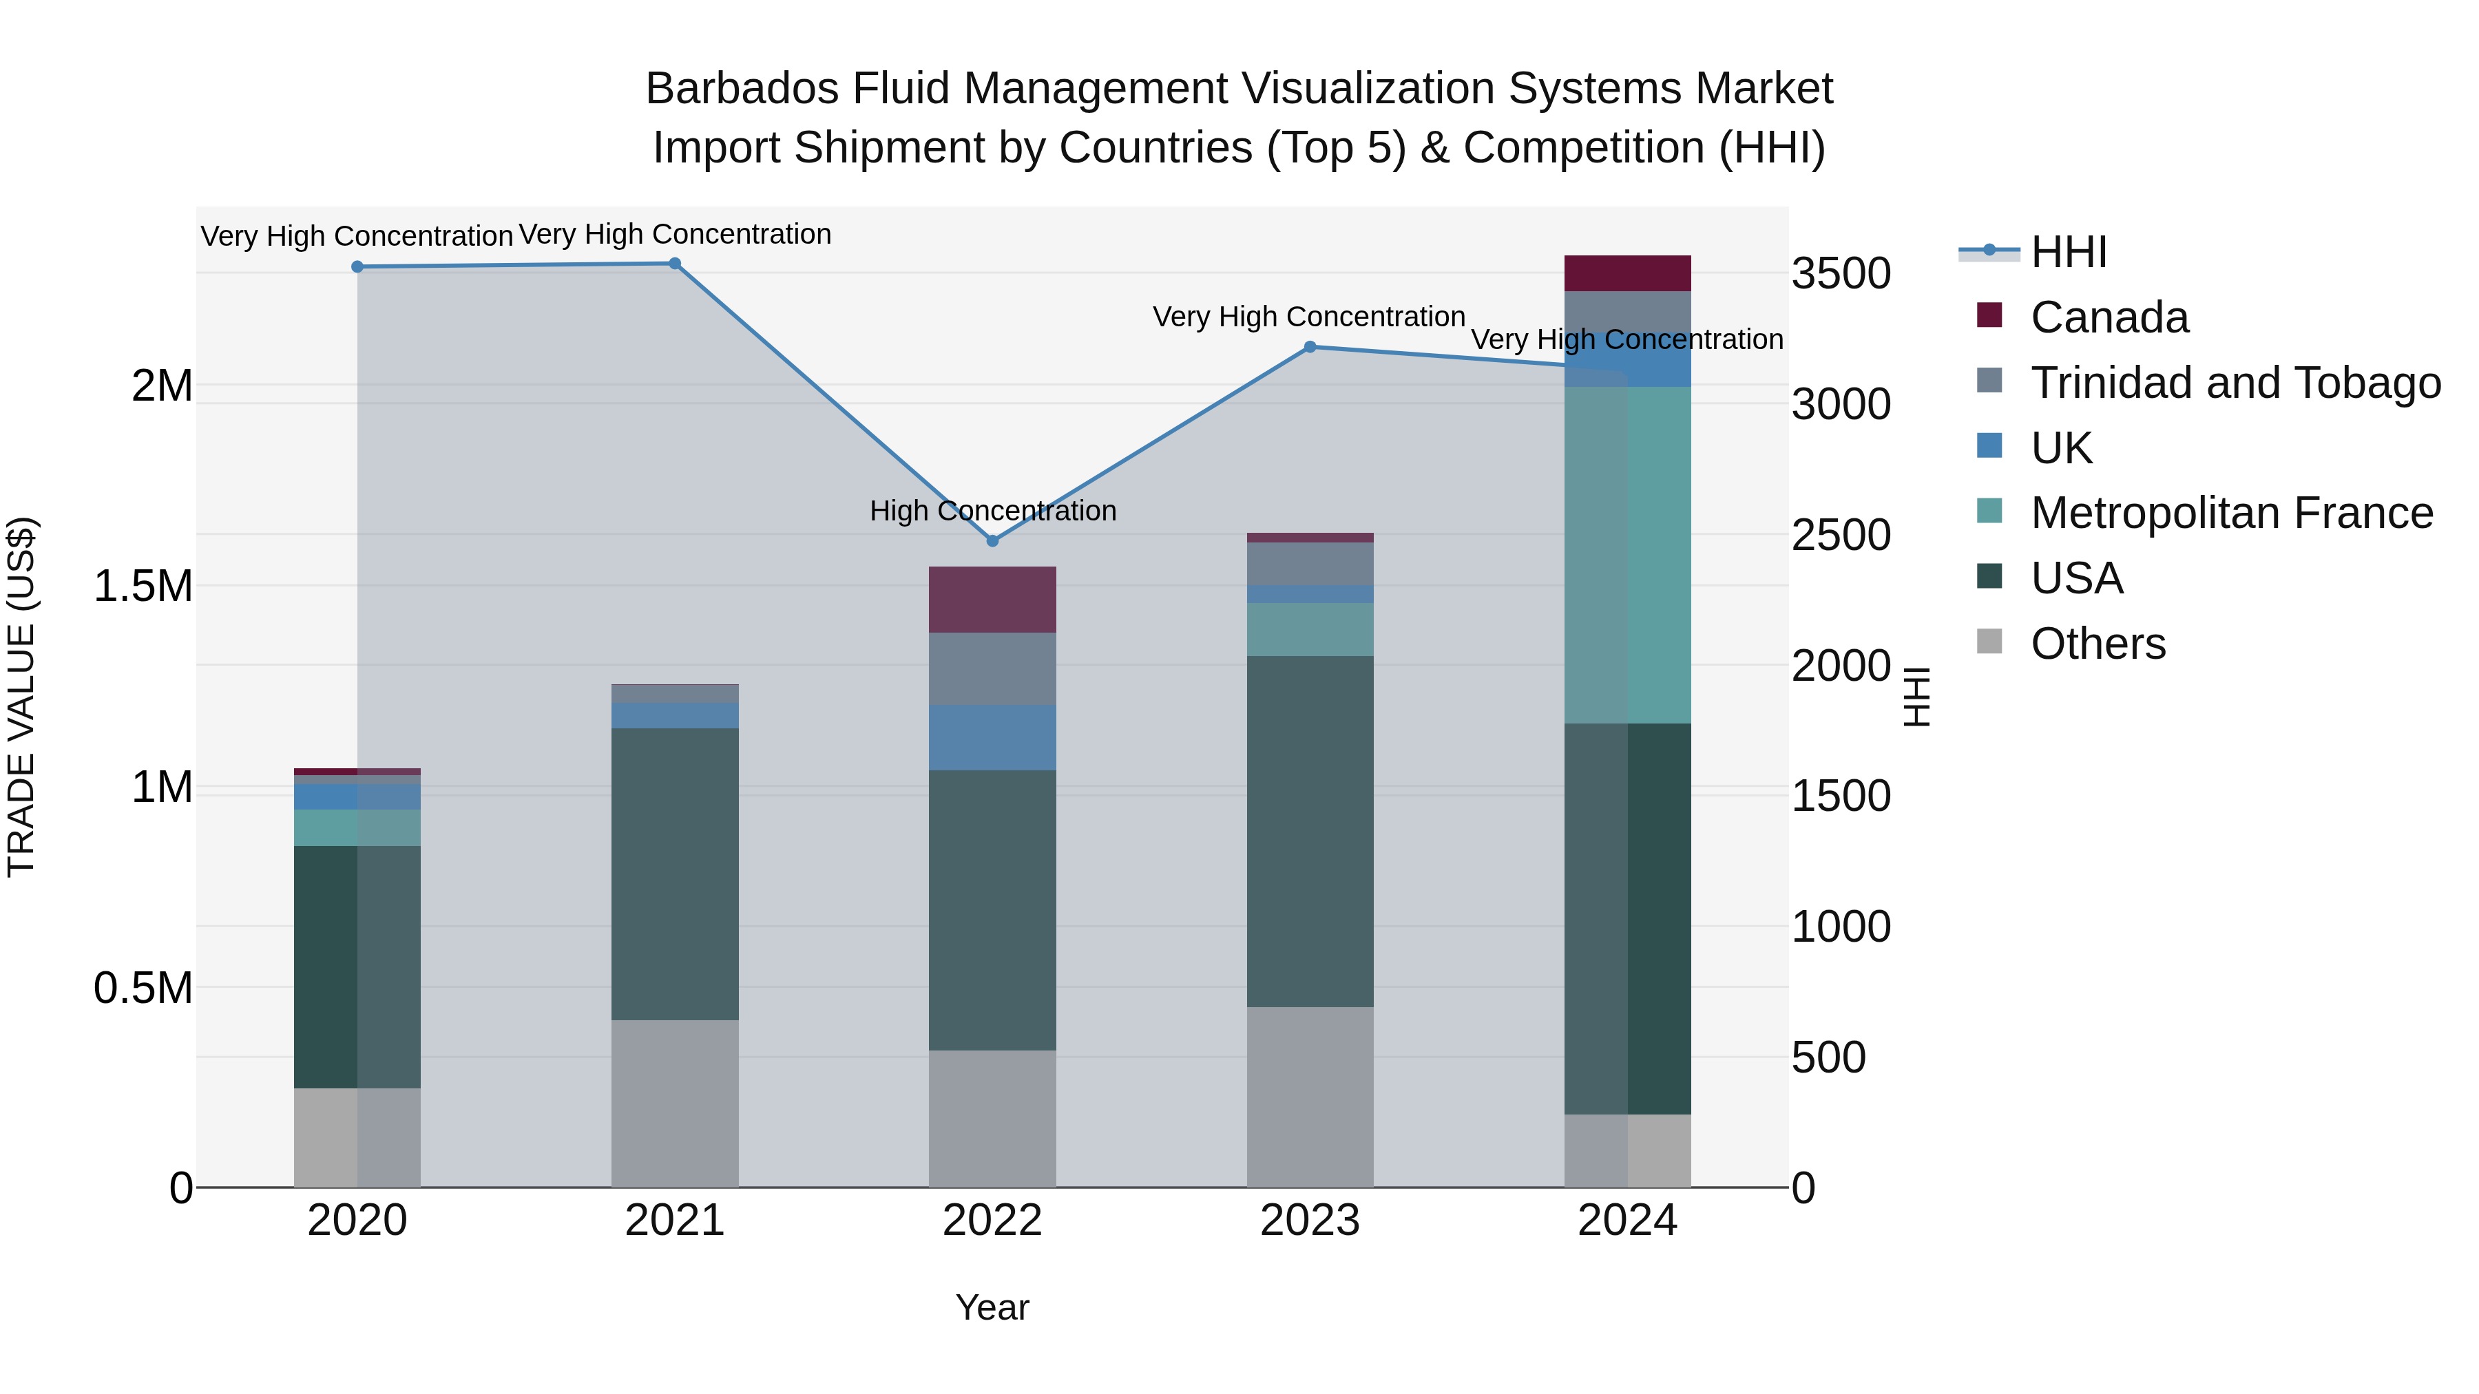The width and height of the screenshot is (2479, 1394).
Task: Click the USA segment of 2021 bar
Action: 675,874
